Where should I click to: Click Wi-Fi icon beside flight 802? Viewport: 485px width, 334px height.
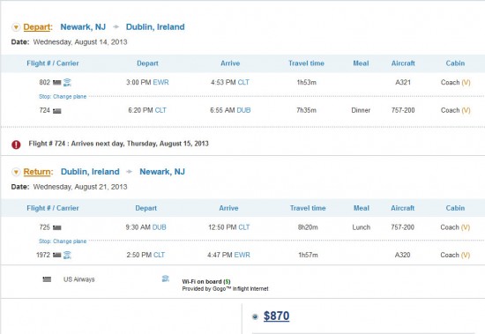coord(67,82)
